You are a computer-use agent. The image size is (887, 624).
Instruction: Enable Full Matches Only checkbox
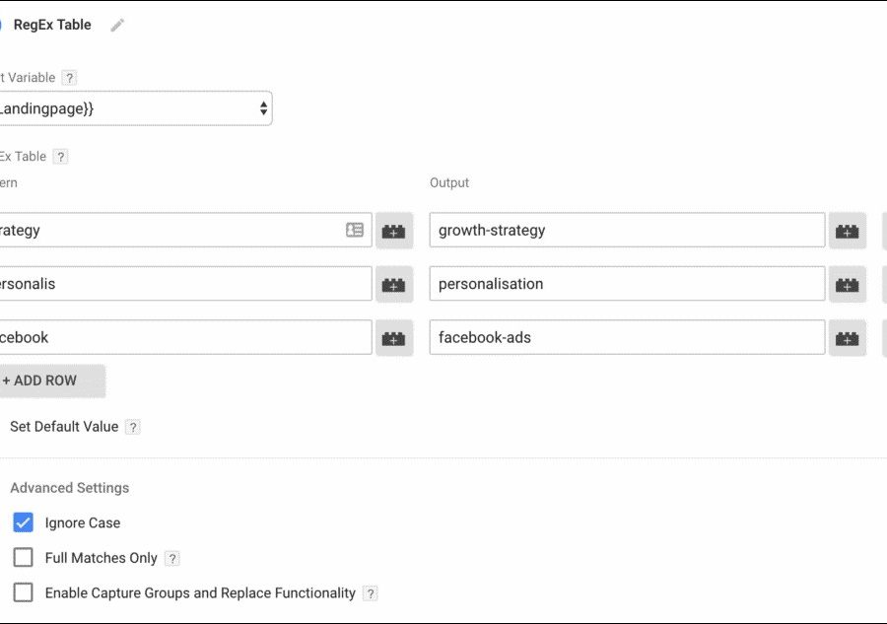(24, 558)
